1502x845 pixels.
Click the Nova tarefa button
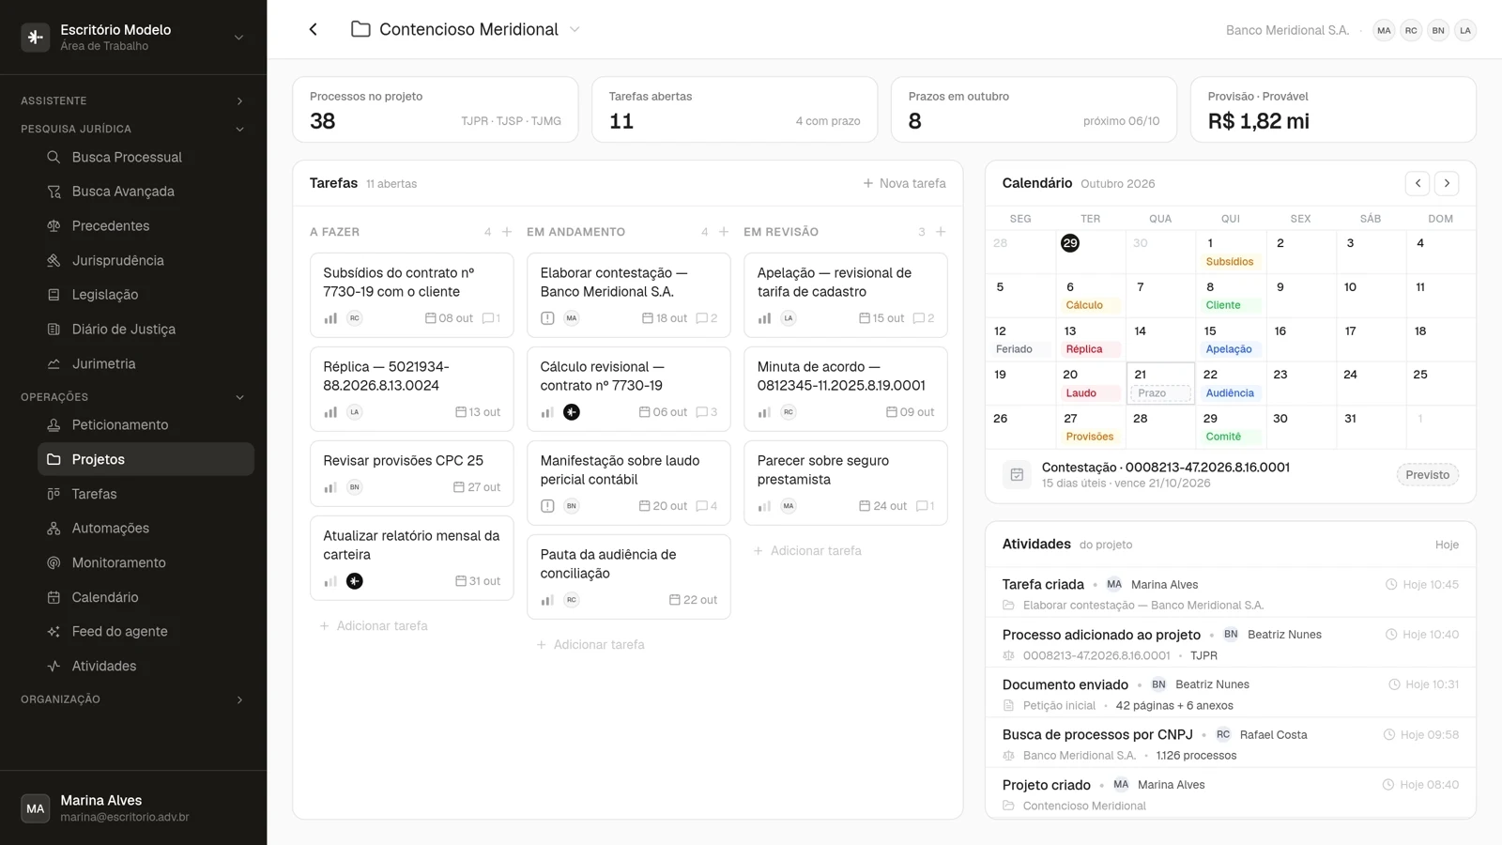904,183
